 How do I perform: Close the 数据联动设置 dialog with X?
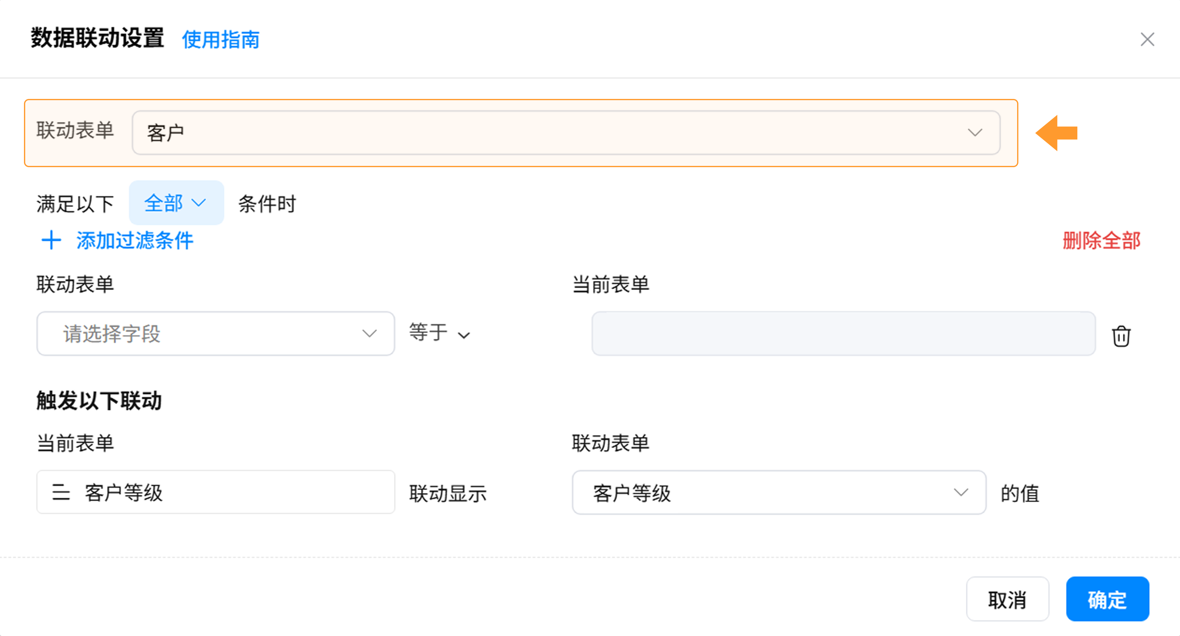[1147, 39]
